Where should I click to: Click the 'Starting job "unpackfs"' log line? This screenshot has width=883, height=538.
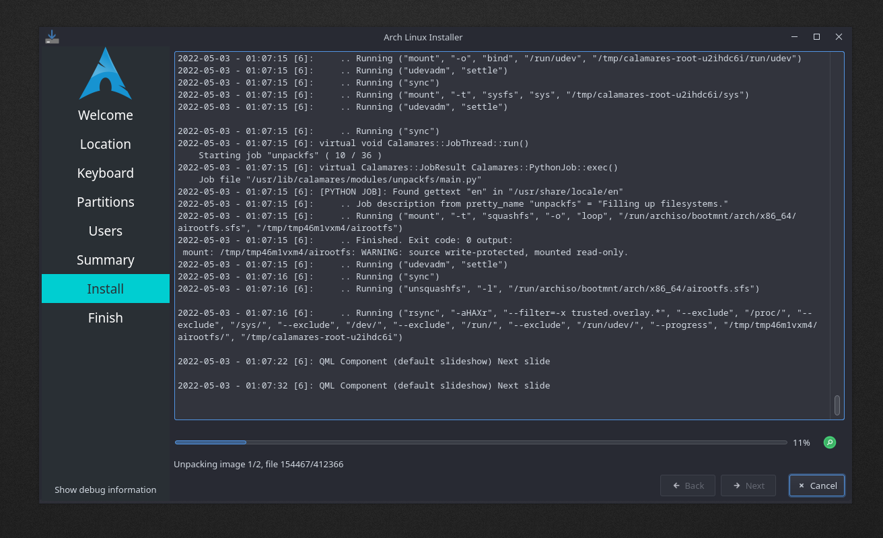[x=290, y=155]
